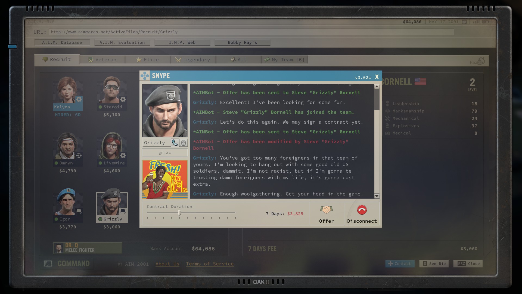Open Bobby Ray's site tab

point(242,42)
